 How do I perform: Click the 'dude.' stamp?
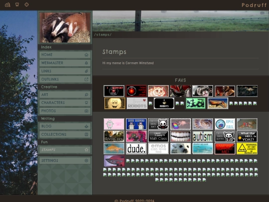(136, 149)
